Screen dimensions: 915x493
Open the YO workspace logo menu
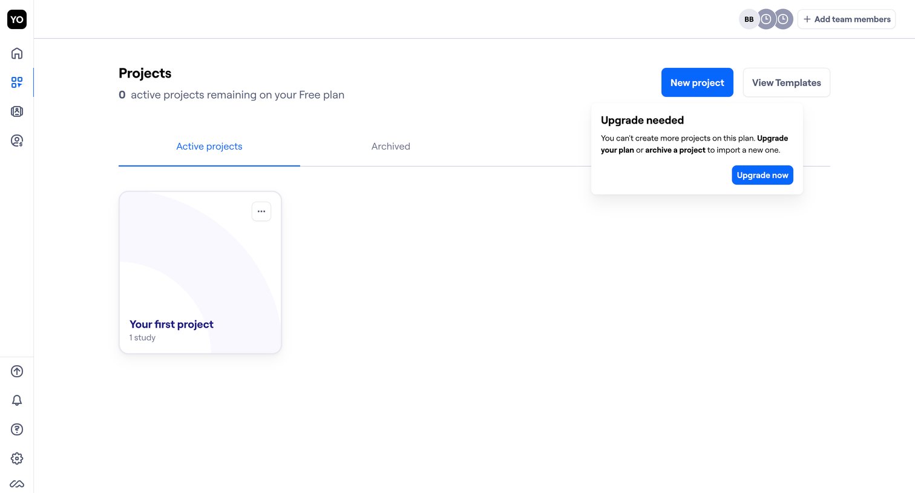(17, 19)
